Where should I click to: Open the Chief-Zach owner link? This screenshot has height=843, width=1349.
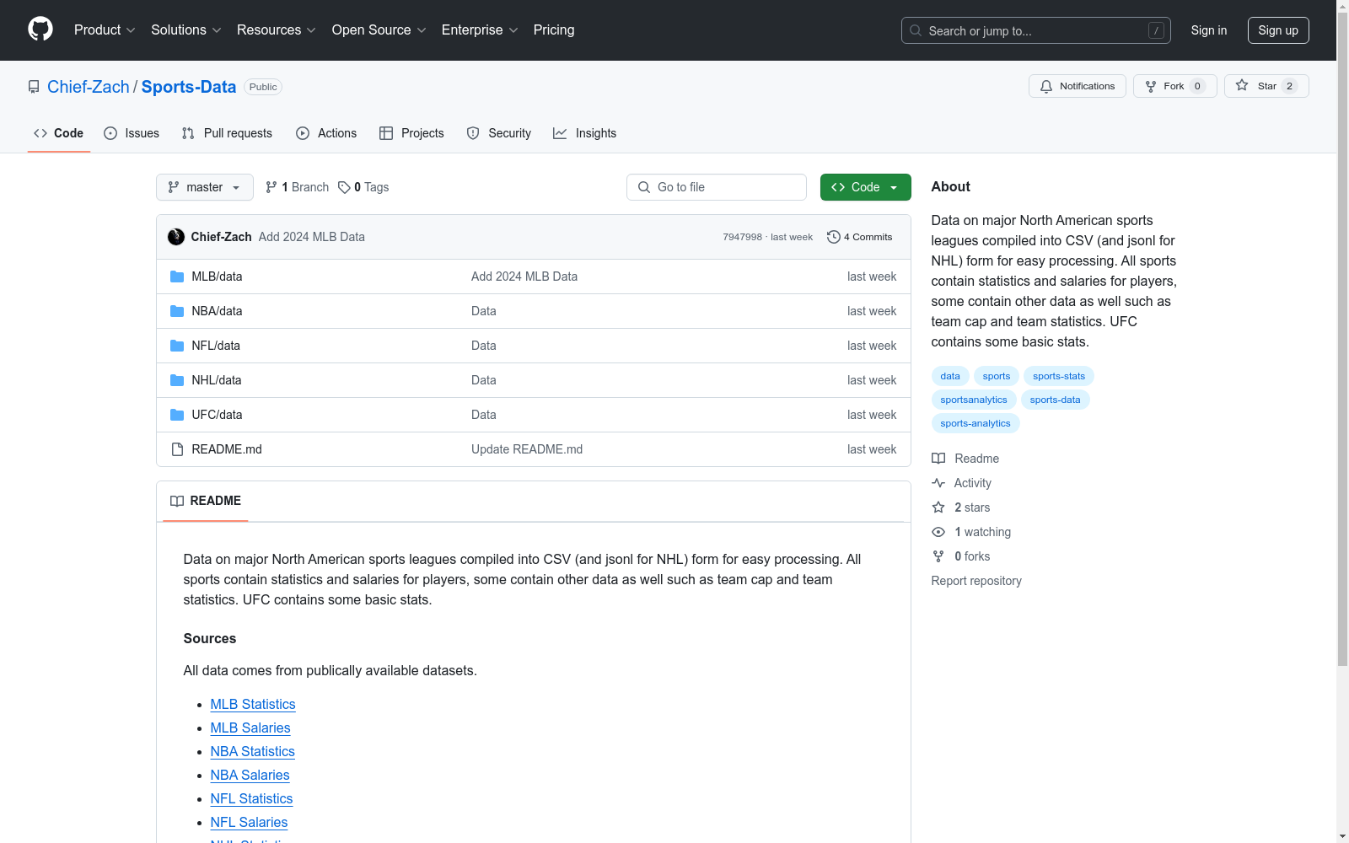(x=89, y=87)
